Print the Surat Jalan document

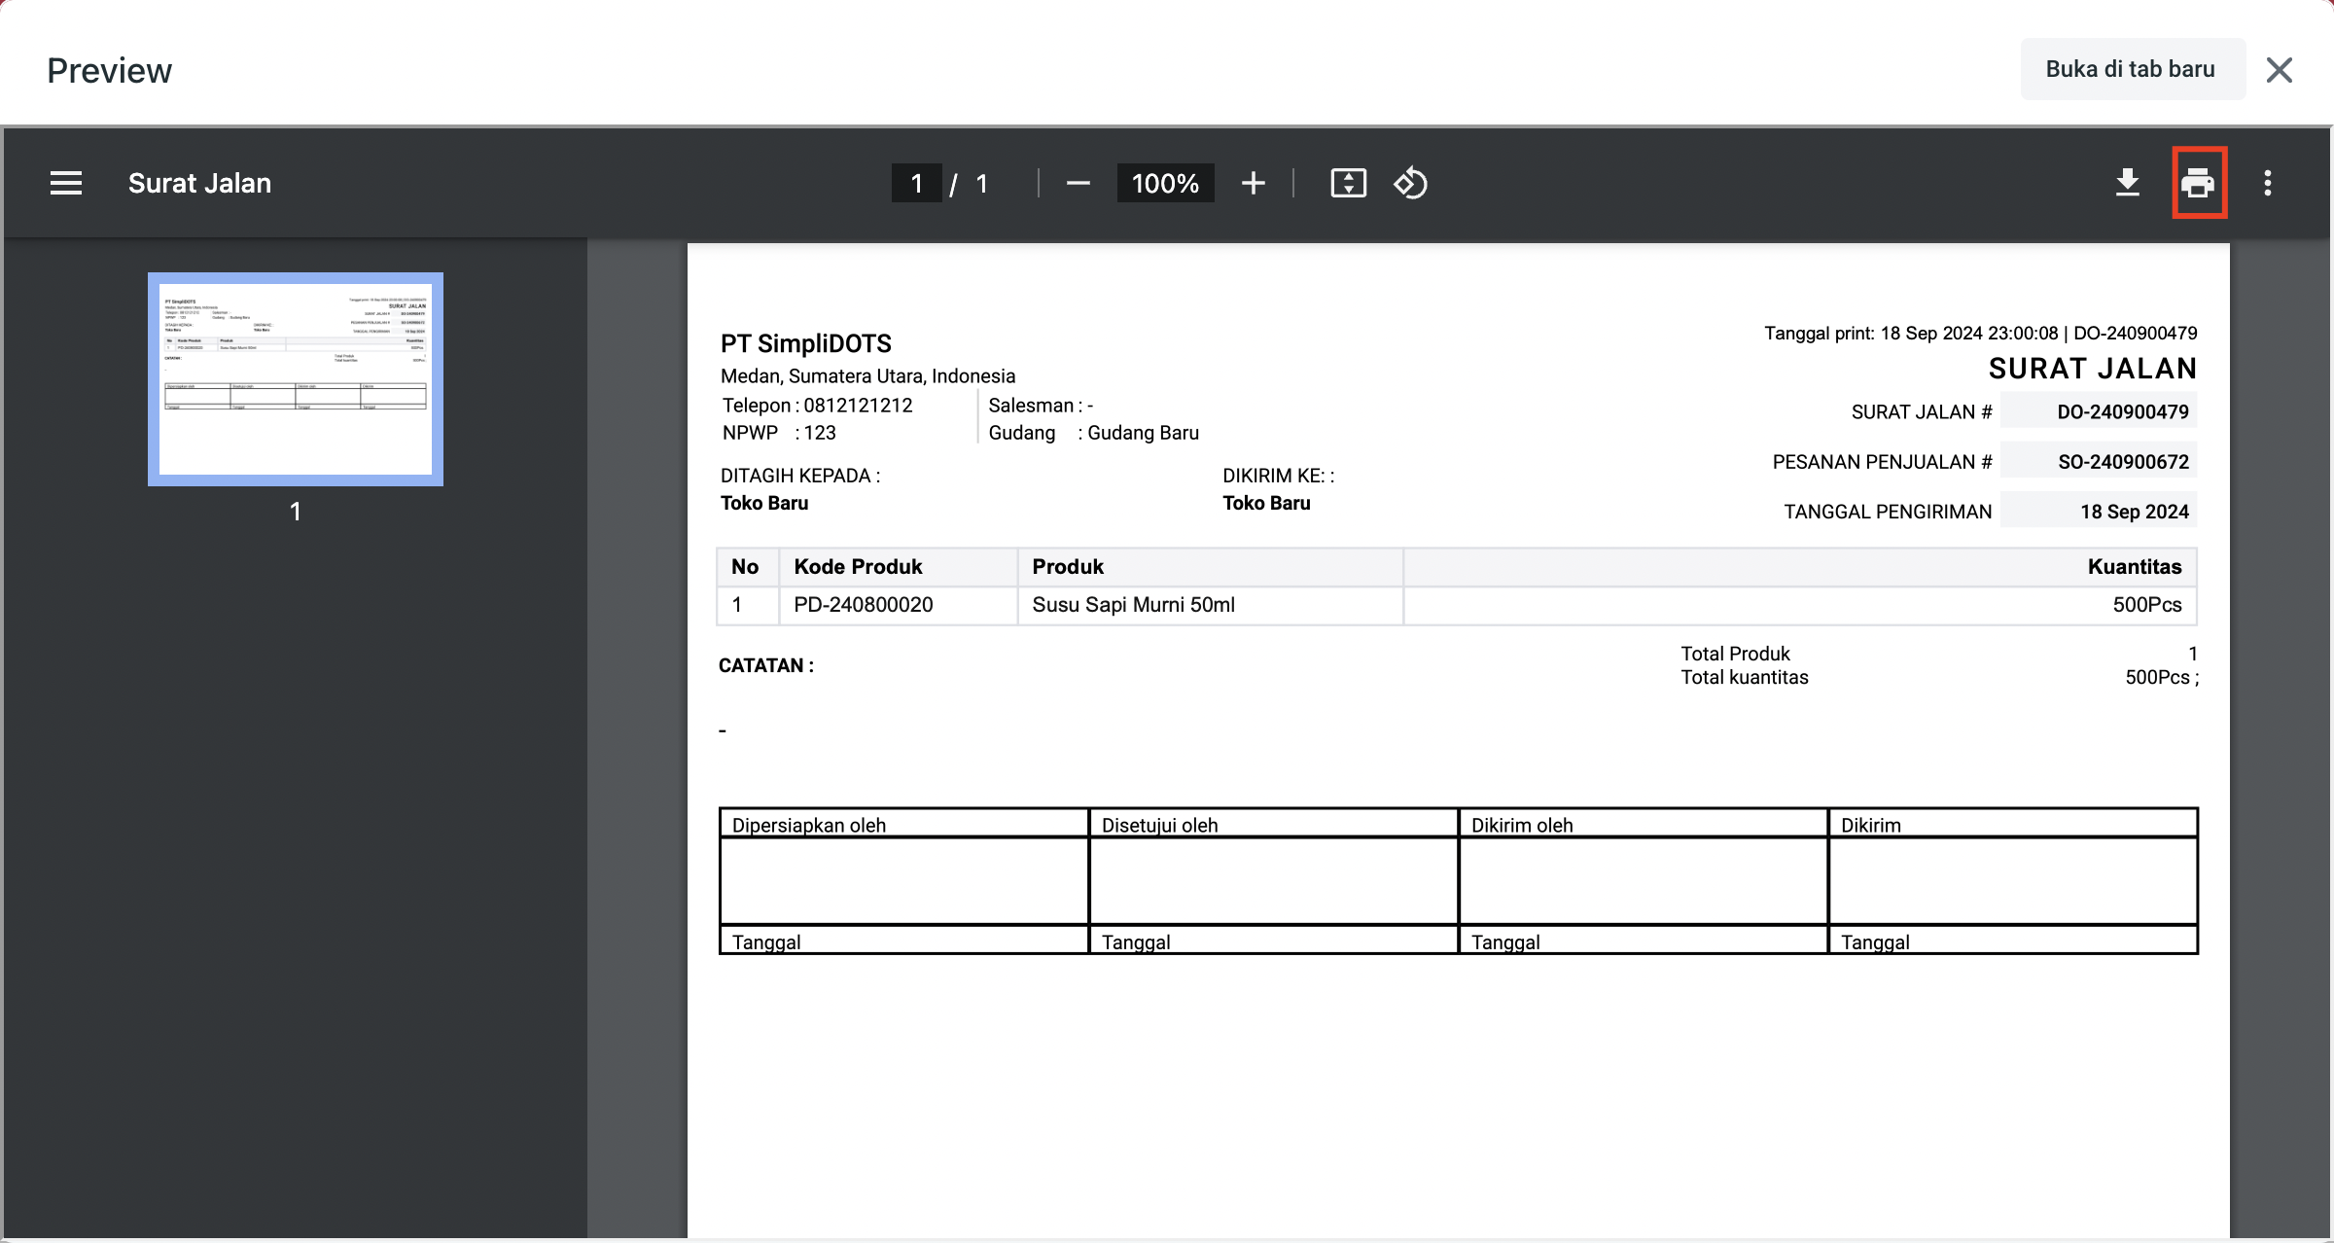2198,183
